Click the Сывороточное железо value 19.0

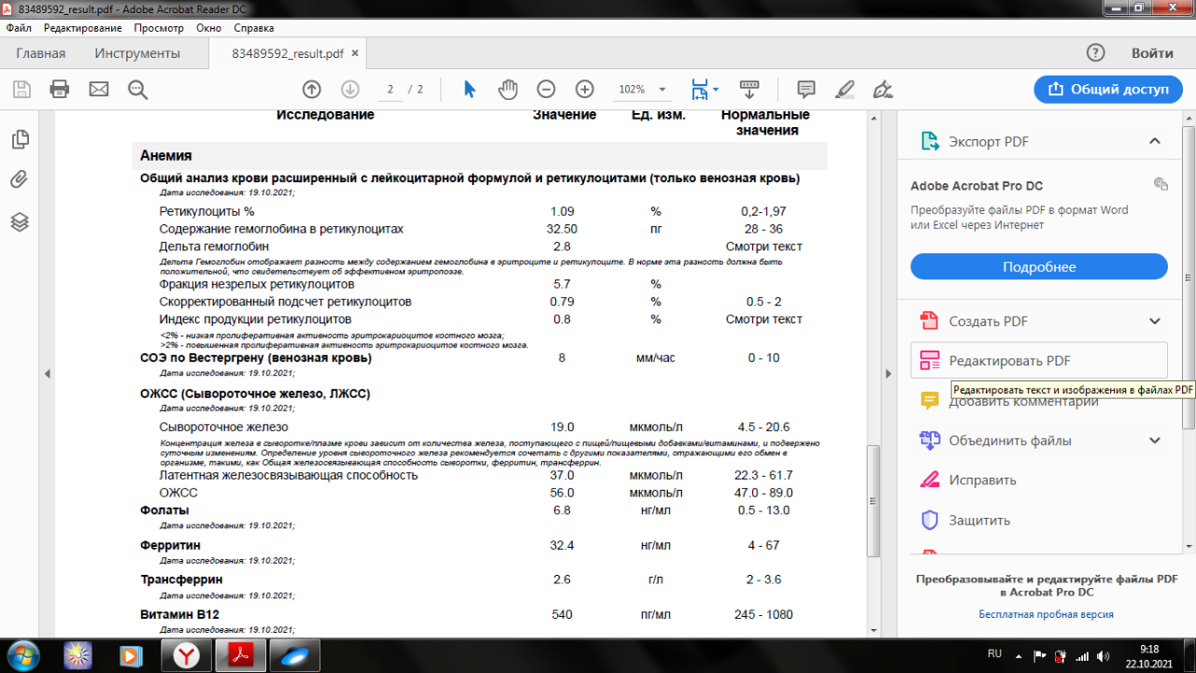tap(562, 426)
